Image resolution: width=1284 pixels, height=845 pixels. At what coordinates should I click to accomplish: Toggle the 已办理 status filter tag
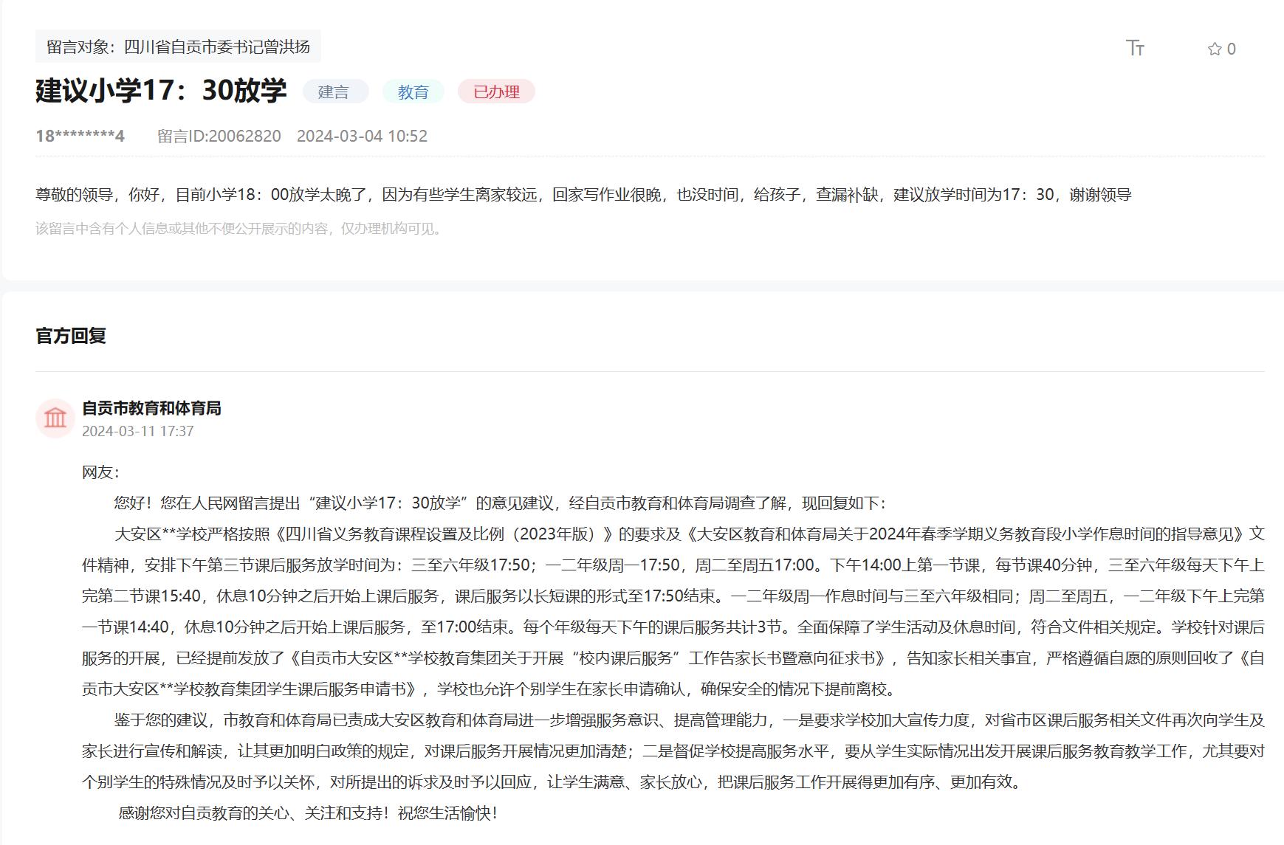(x=495, y=92)
